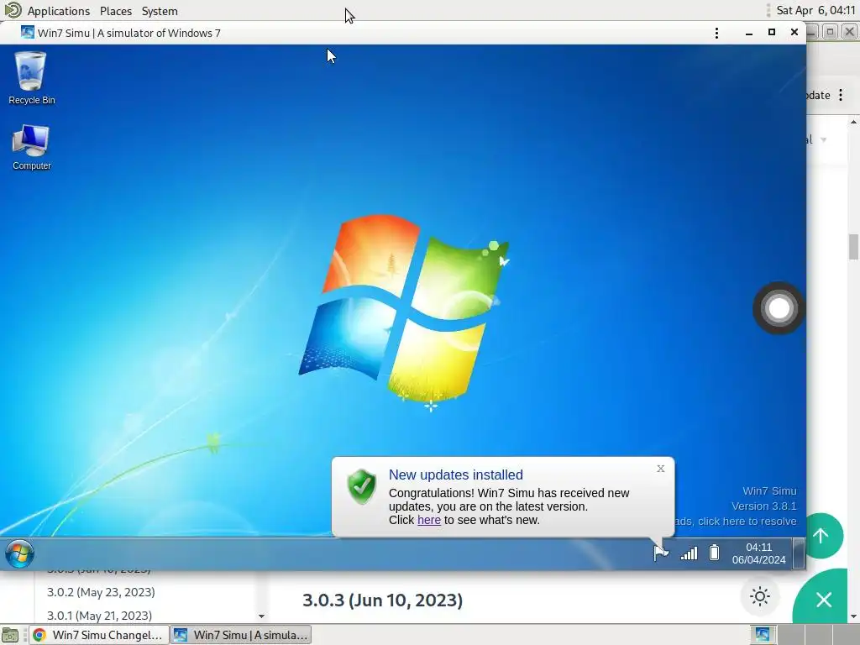Viewport: 860px width, 645px height.
Task: Switch to Win7 Simu simulator taskbar item
Action: point(241,635)
